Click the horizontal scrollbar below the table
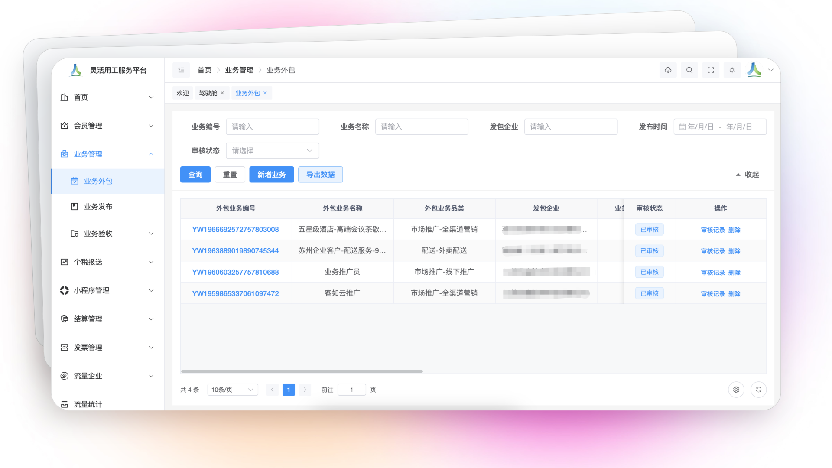The height and width of the screenshot is (468, 832). 302,371
